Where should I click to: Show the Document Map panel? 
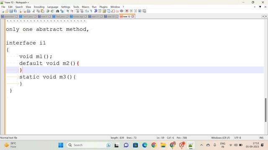(104, 11)
